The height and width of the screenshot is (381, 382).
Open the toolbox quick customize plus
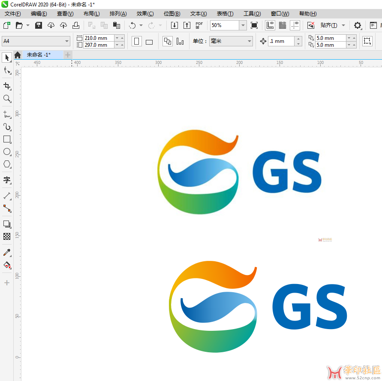coord(7,283)
